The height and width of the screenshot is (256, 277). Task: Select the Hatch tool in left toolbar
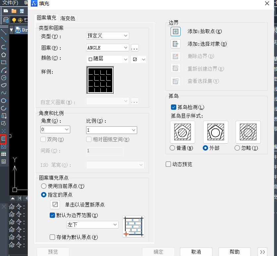(4, 139)
